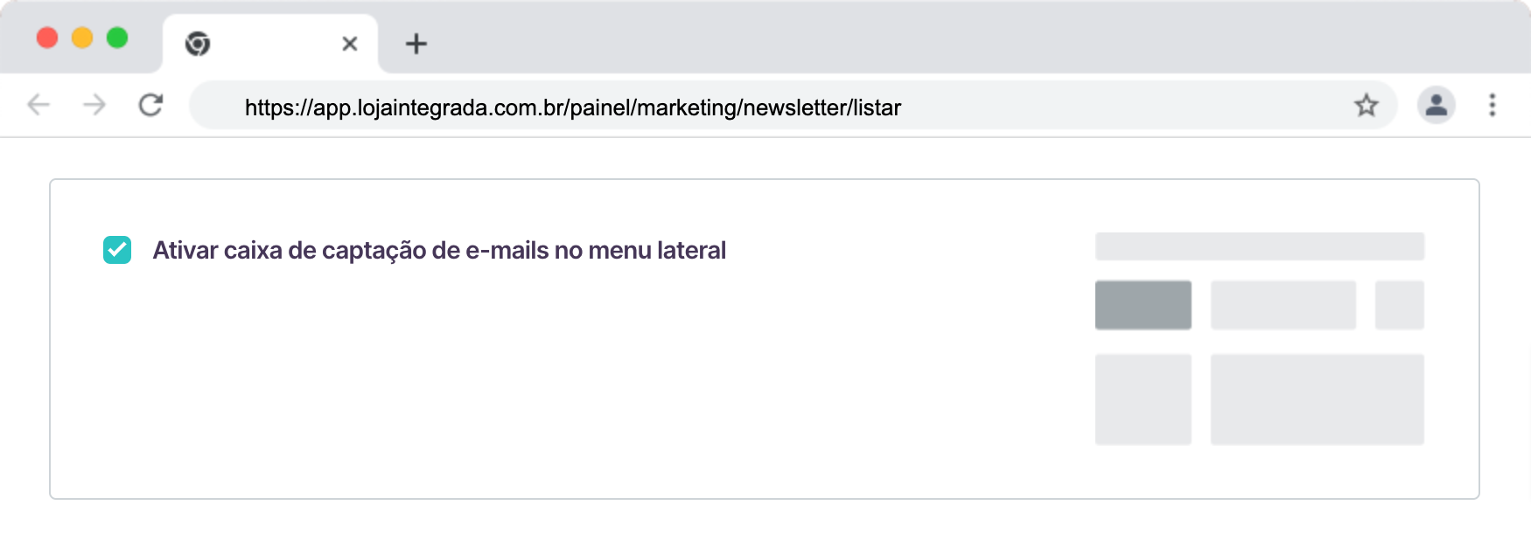The width and height of the screenshot is (1531, 533).
Task: Bookmark this page with the star icon
Action: (x=1366, y=106)
